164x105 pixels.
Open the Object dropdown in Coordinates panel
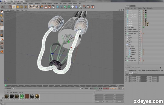point(99,101)
